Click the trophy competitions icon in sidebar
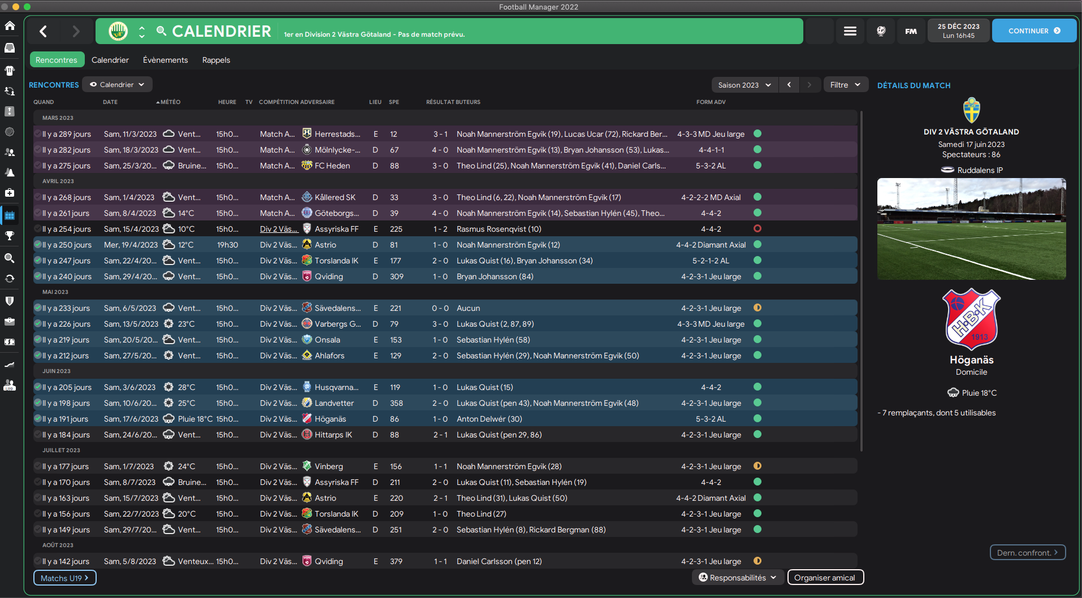Screen dimensions: 1082x598 [x=10, y=236]
